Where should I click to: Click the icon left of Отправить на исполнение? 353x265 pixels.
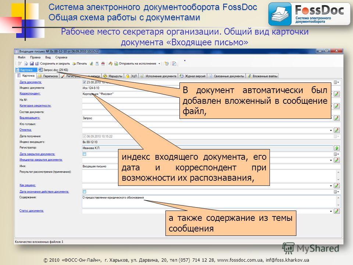(x=111, y=64)
